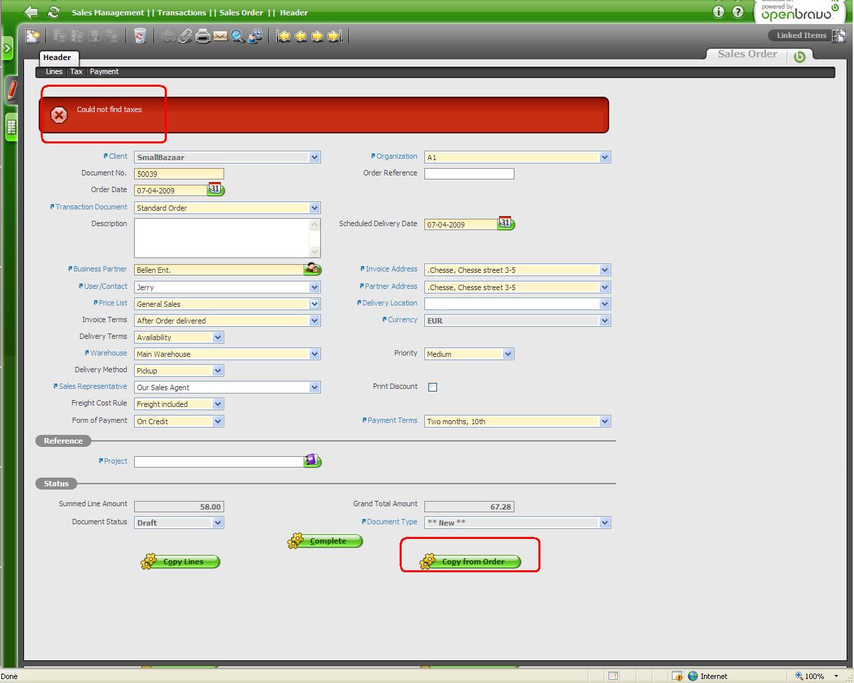Image resolution: width=854 pixels, height=683 pixels.
Task: Click the New record toolbar icon
Action: tap(33, 36)
